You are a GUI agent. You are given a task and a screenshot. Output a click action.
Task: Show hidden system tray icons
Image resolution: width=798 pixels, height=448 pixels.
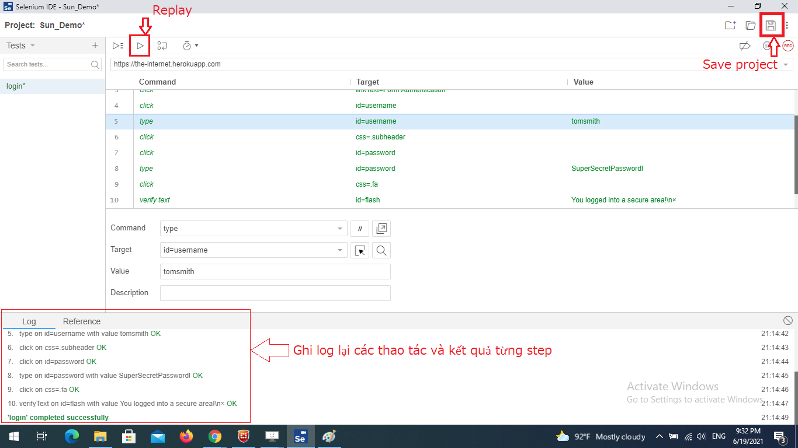(660, 436)
